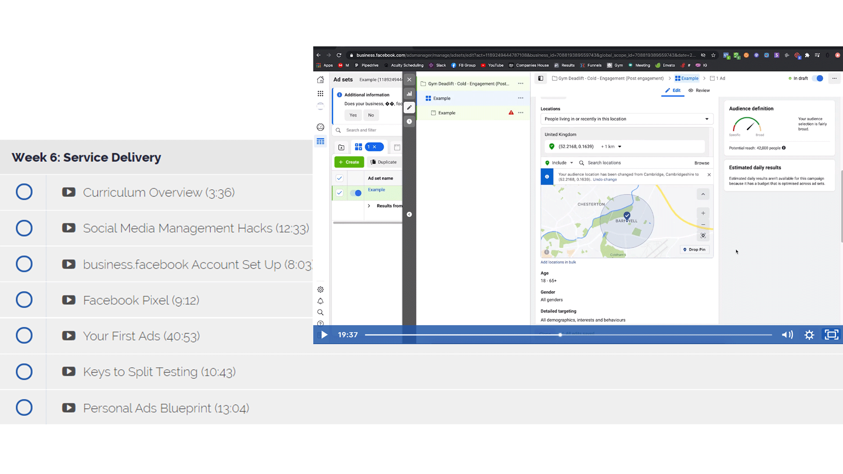Image resolution: width=843 pixels, height=474 pixels.
Task: Expand the Results from row chevron
Action: point(369,206)
